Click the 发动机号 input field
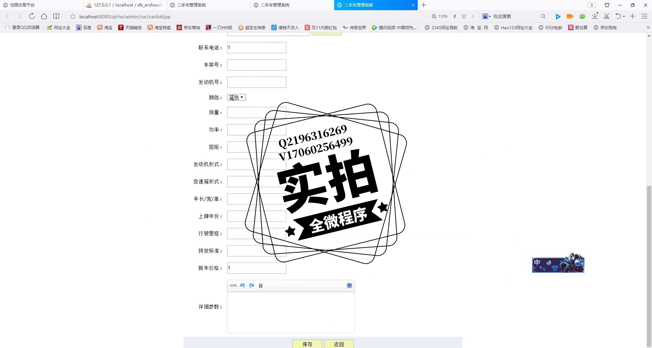652x348 pixels. (x=257, y=82)
